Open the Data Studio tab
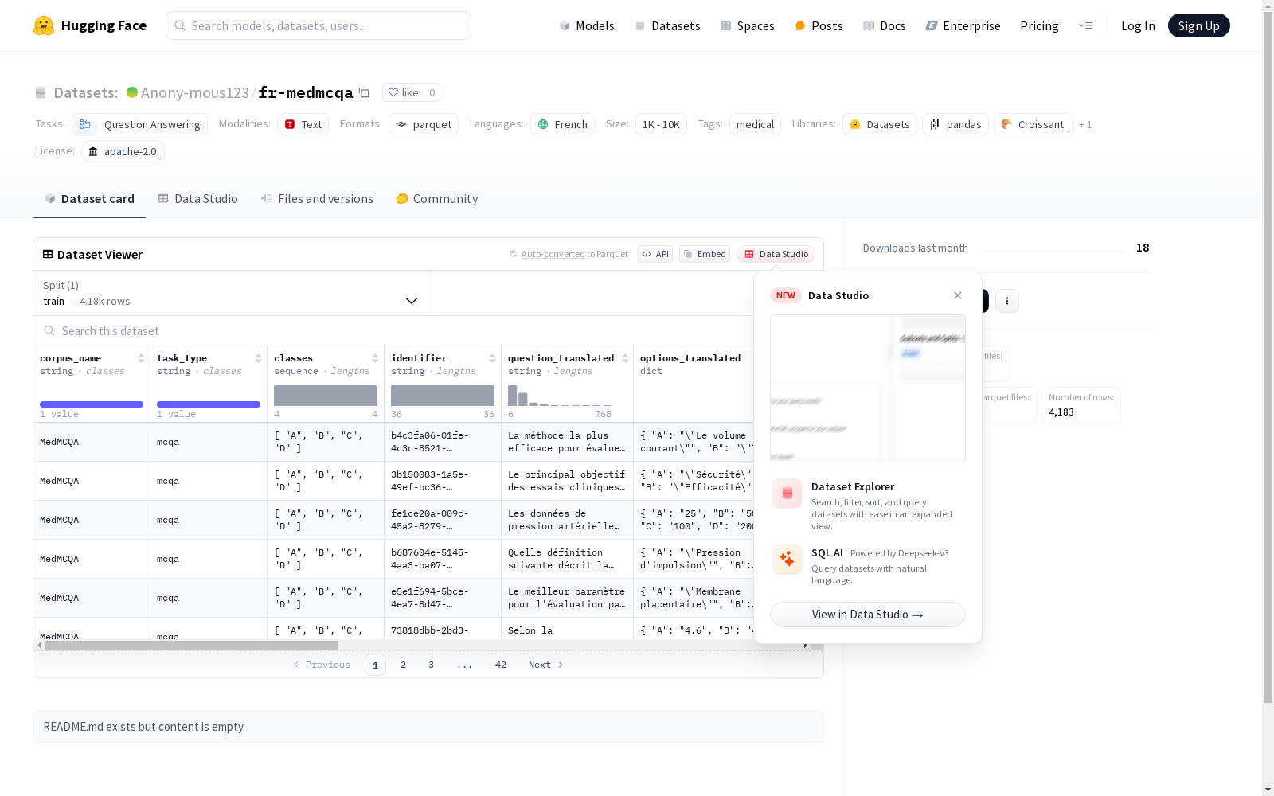Viewport: 1274px width, 796px height. coord(197,199)
